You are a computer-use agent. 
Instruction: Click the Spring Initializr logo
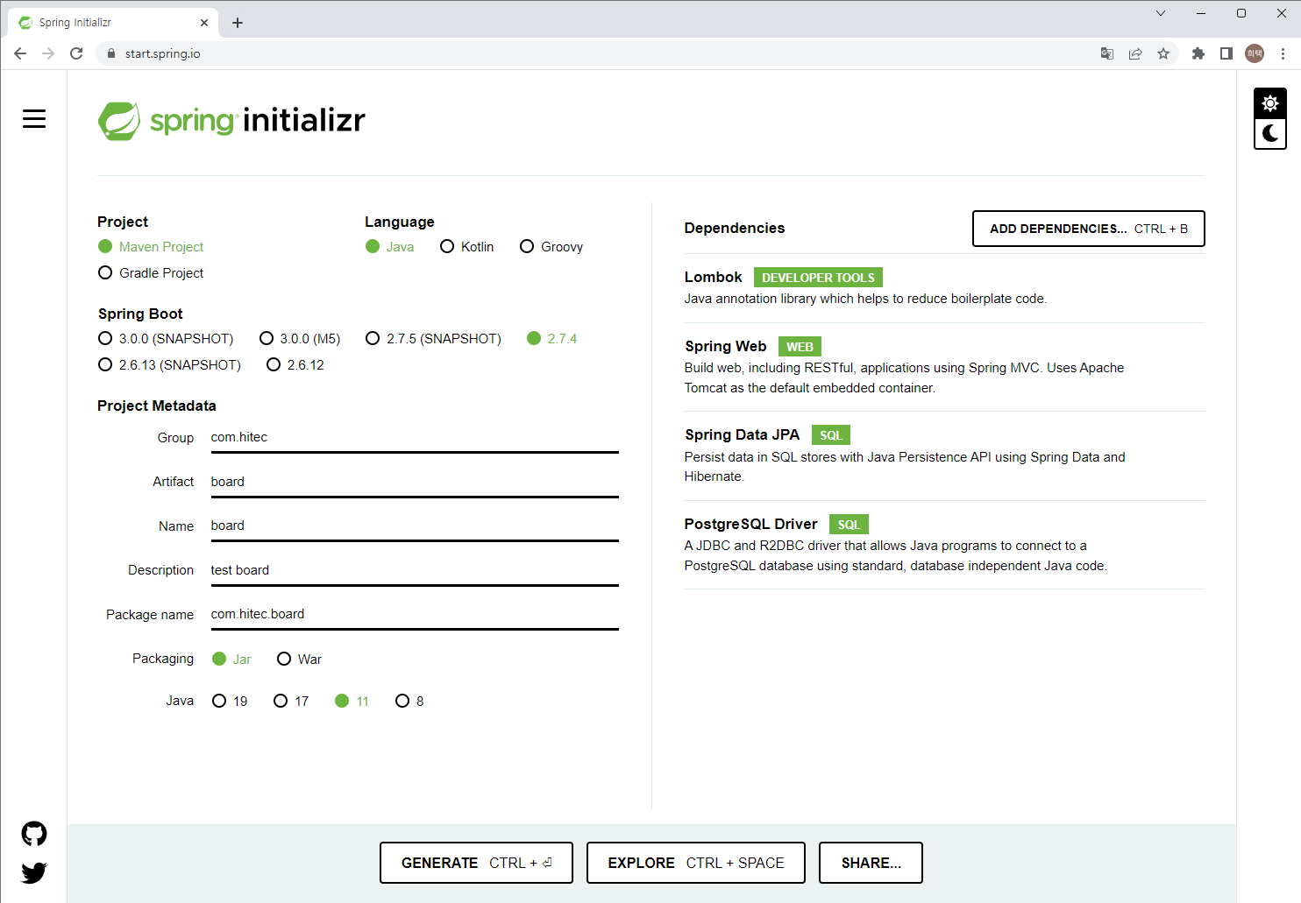tap(231, 121)
